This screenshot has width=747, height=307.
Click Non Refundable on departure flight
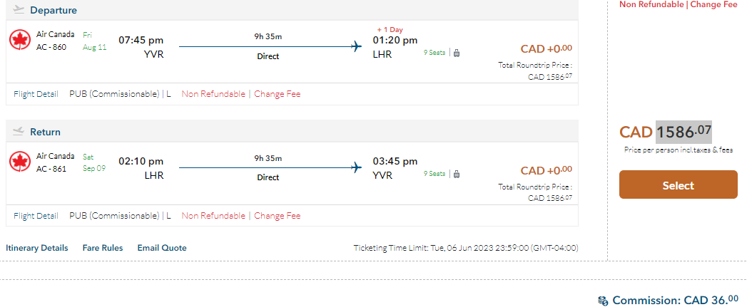(x=213, y=94)
